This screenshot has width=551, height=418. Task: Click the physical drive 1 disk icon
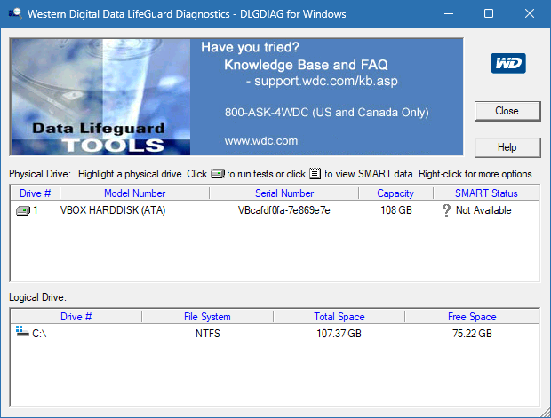[x=23, y=211]
